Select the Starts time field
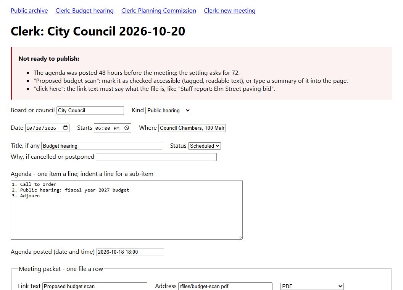The width and height of the screenshot is (403, 290). coord(113,128)
